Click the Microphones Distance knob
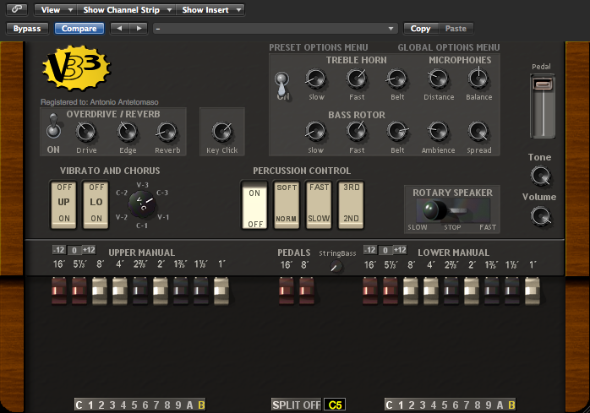Image resolution: width=590 pixels, height=413 pixels. 438,79
